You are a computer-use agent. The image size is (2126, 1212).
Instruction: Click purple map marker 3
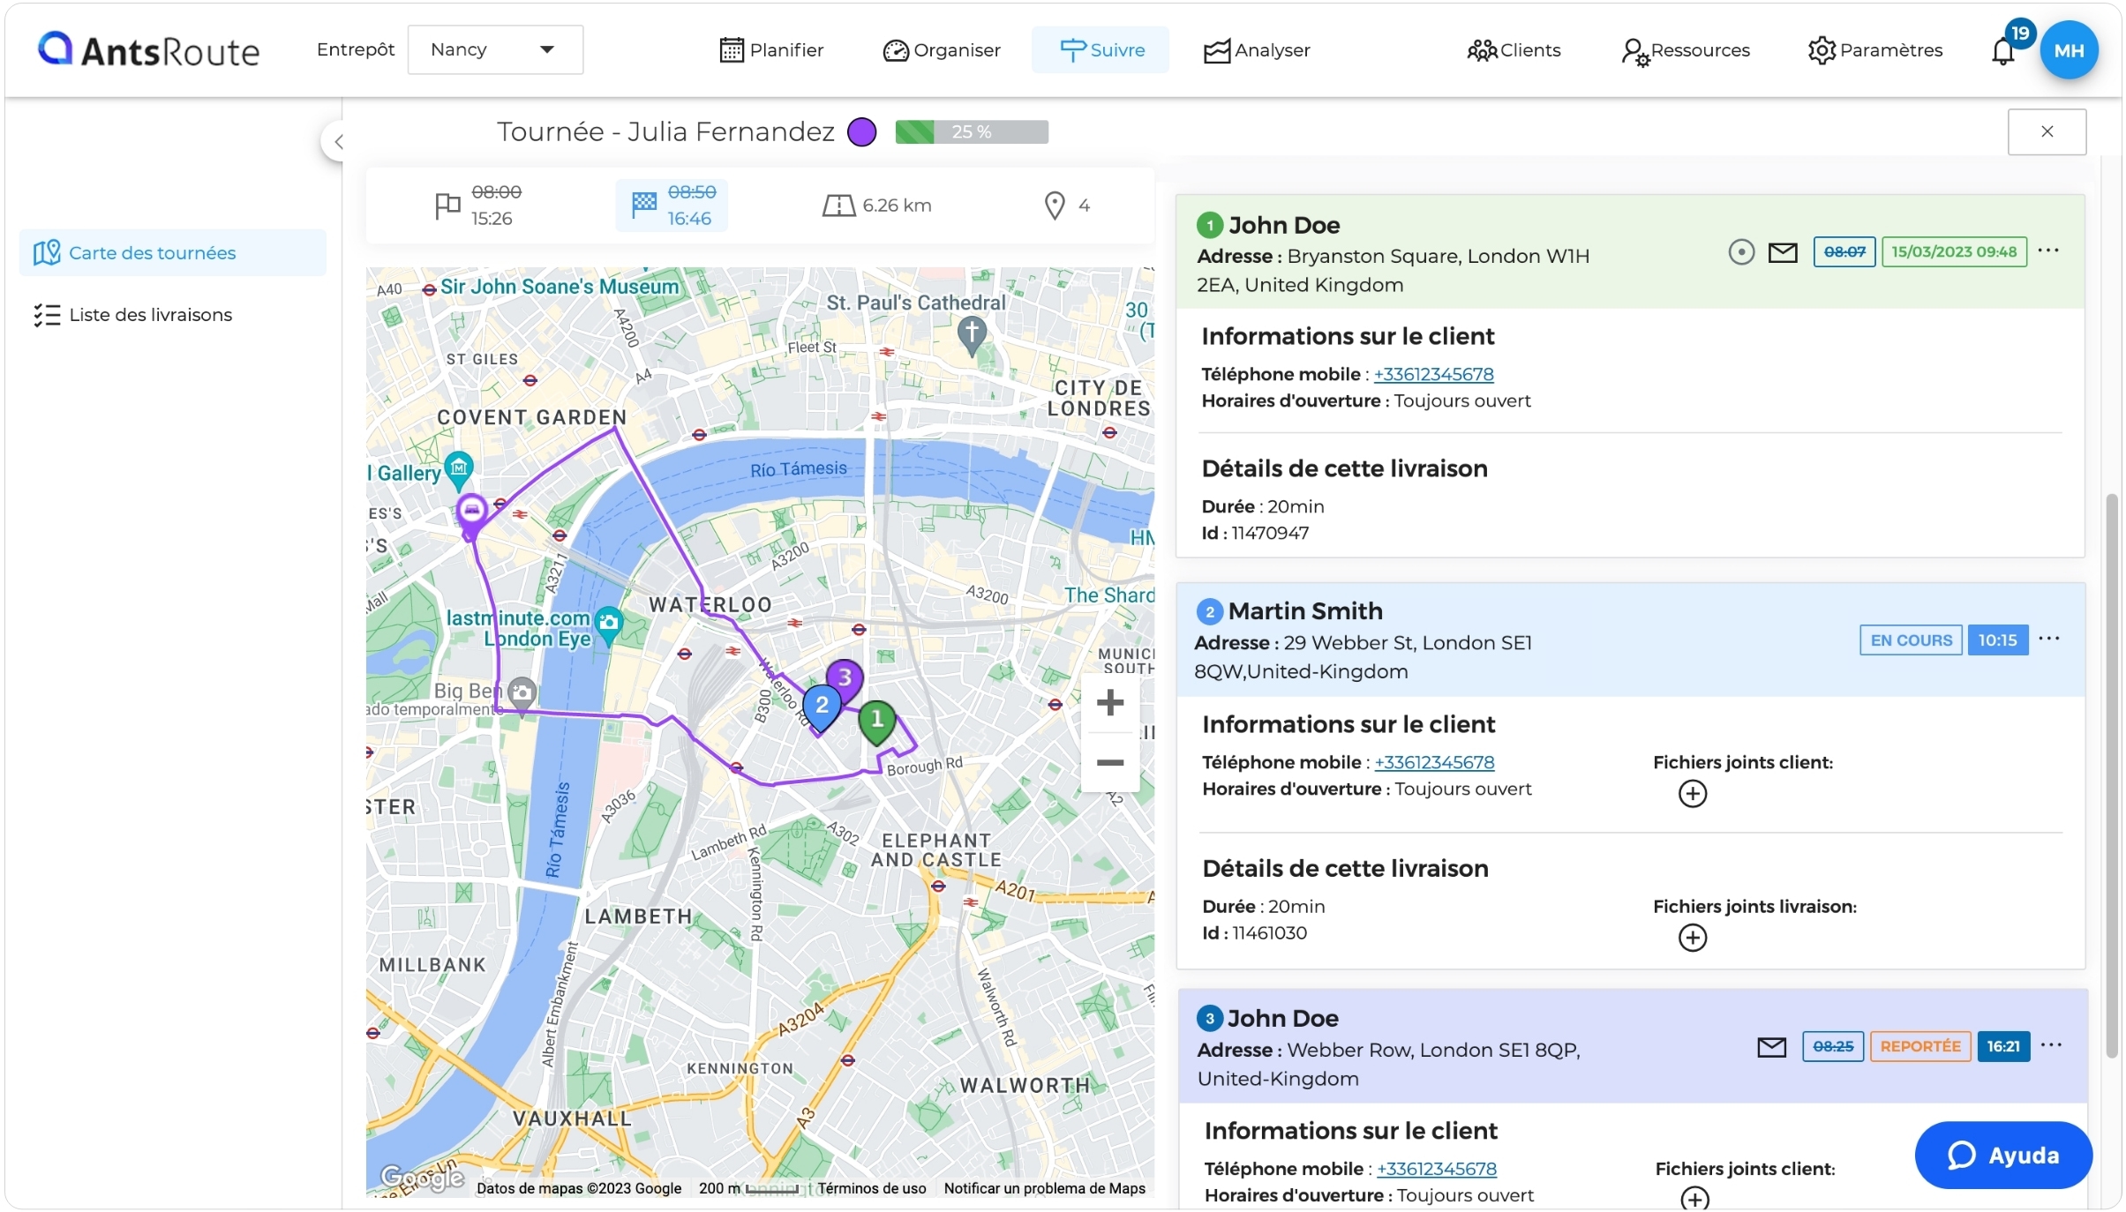point(844,679)
